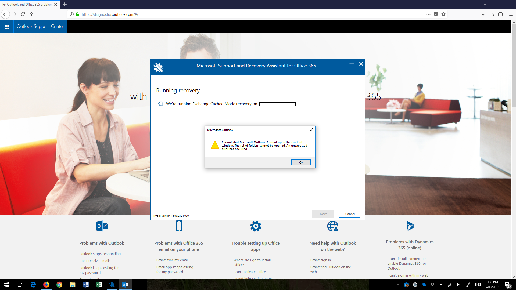Open the I can't sign in link
The image size is (516, 290).
[321, 260]
